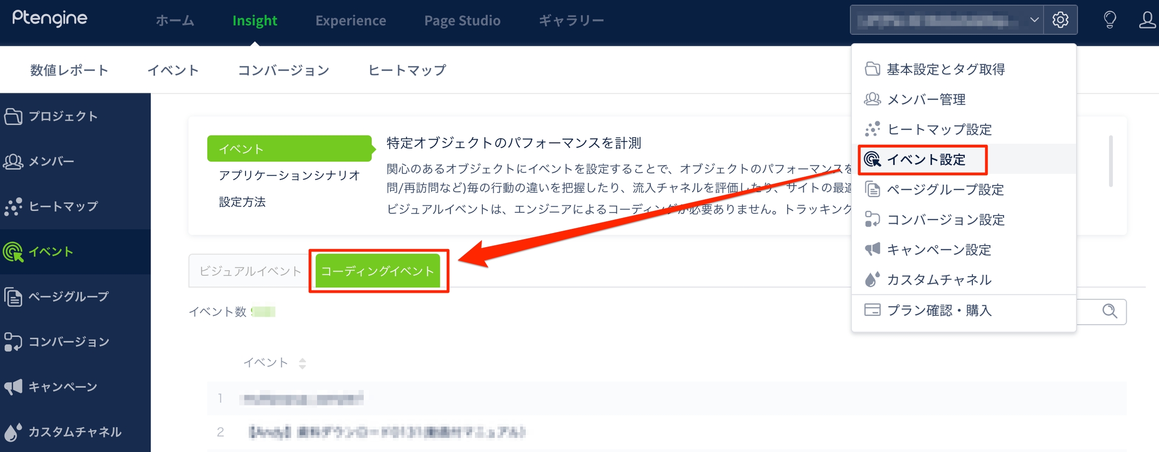Open 基本設定とタグ取得 menu entry
Viewport: 1159px width, 452px height.
(945, 69)
